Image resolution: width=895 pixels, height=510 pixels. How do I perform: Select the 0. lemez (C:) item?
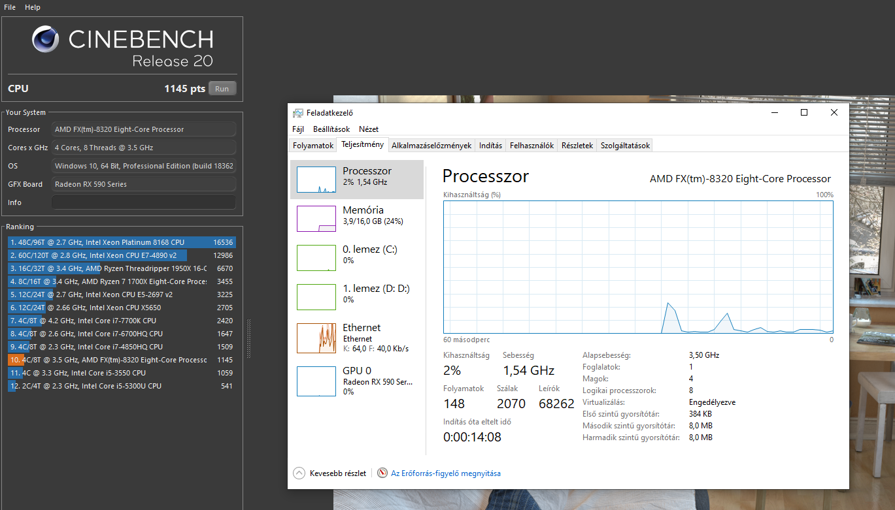click(x=357, y=258)
